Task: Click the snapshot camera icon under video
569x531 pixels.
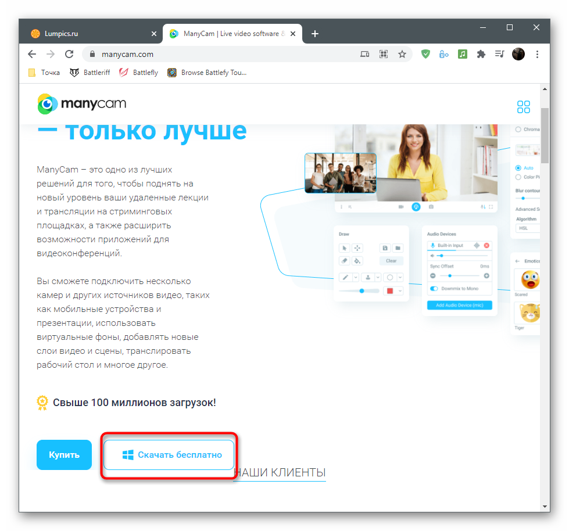Action: click(x=431, y=207)
